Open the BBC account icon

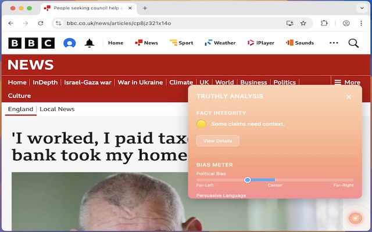point(70,43)
